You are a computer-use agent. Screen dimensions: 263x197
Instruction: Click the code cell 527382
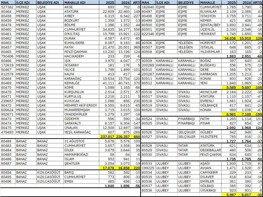coord(8,7)
